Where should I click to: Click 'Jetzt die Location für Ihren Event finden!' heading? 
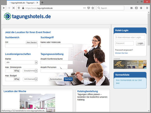point(28,32)
